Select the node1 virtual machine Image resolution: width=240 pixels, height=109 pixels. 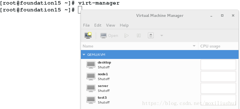(160, 76)
